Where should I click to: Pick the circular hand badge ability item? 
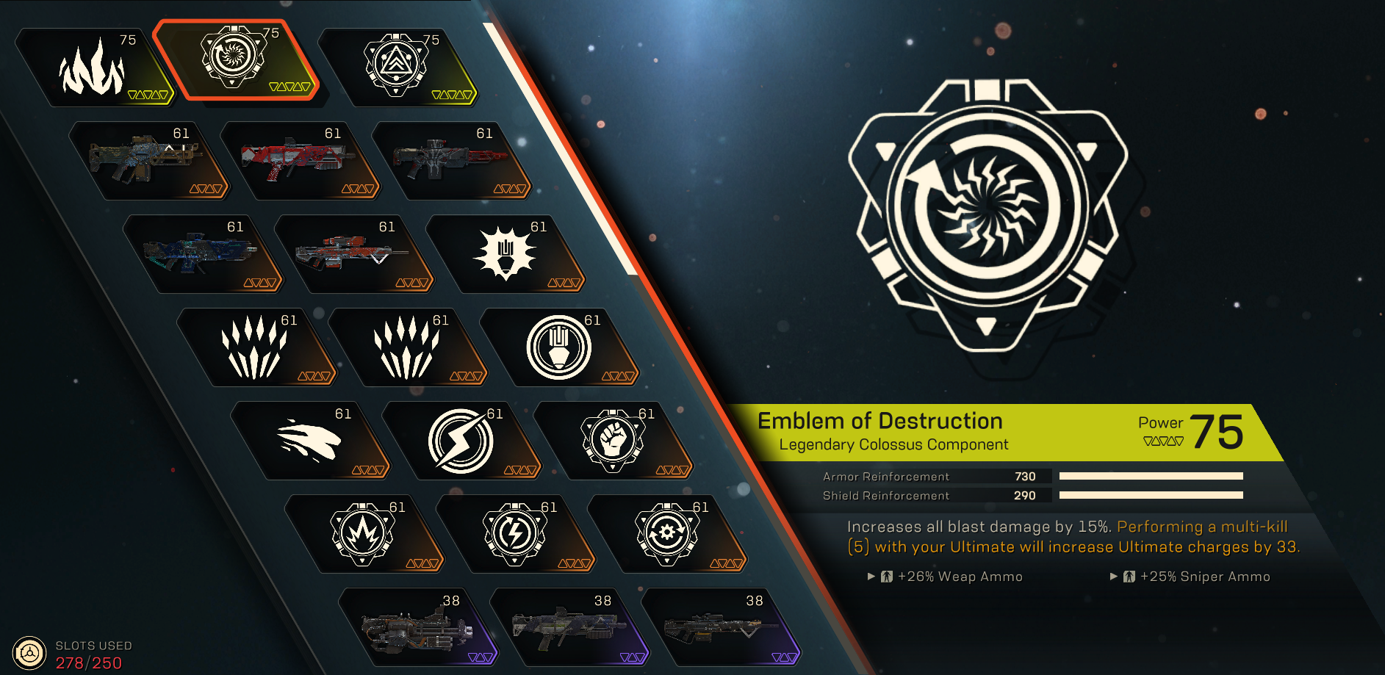click(559, 347)
